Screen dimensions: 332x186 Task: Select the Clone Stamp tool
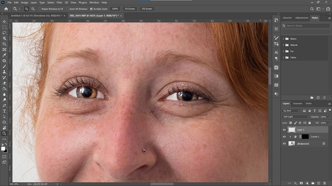coord(4,72)
